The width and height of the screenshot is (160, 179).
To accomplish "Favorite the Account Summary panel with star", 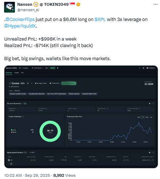I will coord(150,104).
